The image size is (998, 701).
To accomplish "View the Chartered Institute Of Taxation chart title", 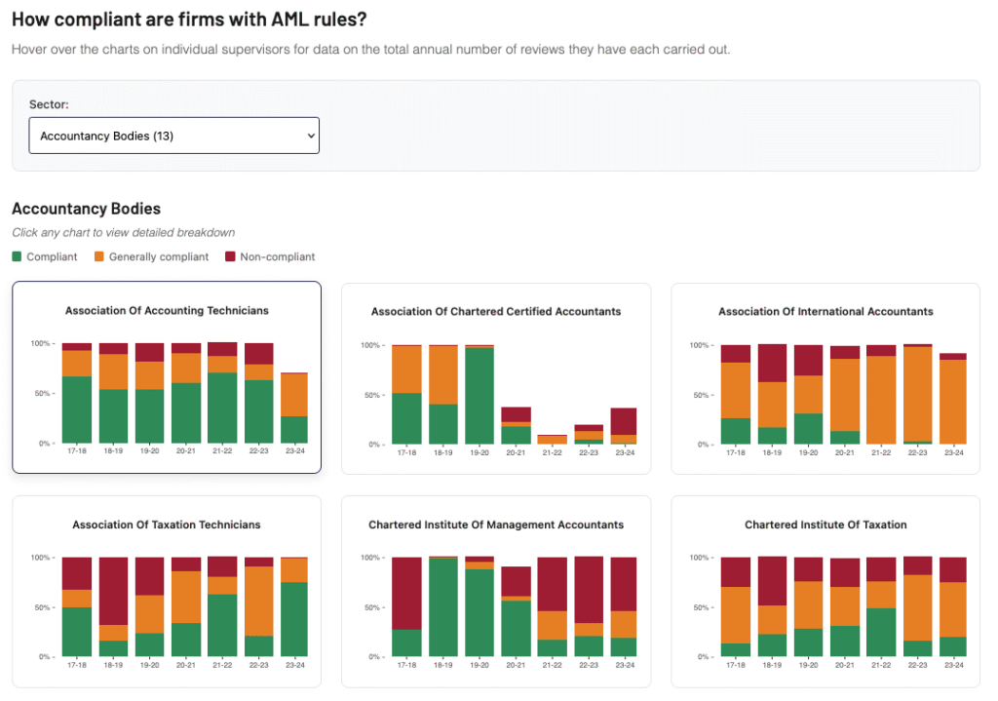I will (x=825, y=525).
